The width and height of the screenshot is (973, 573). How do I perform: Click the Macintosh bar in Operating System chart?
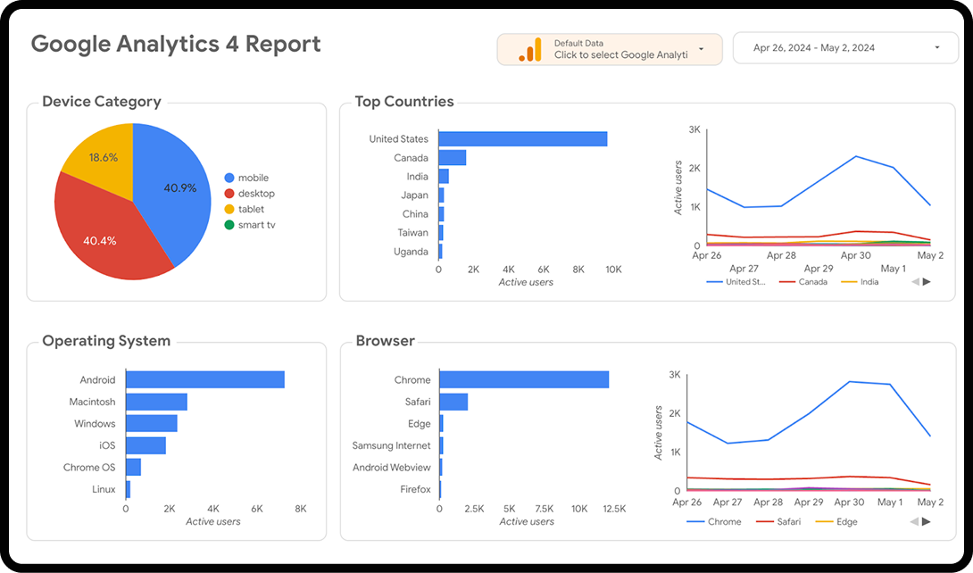(x=156, y=402)
